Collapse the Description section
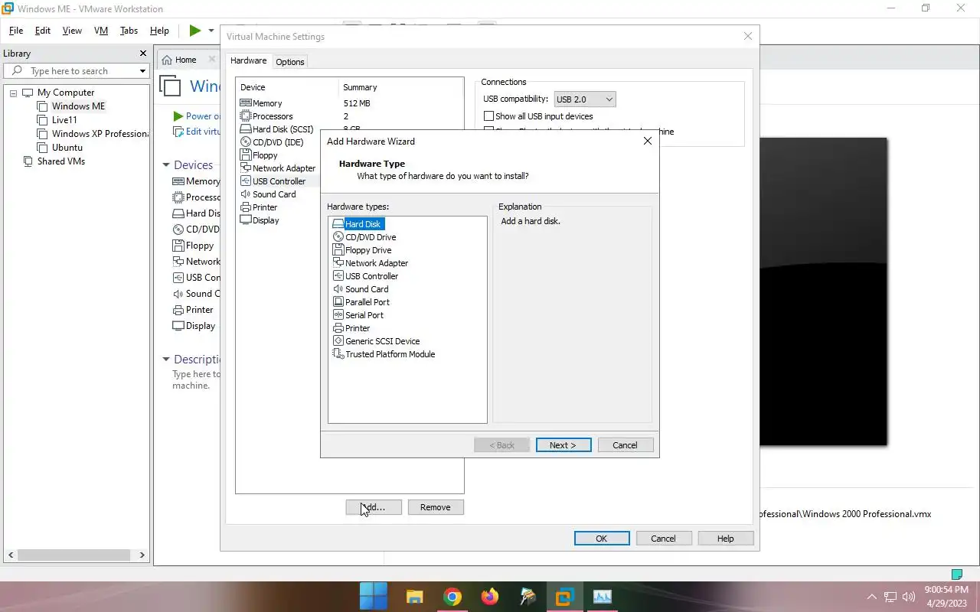This screenshot has width=980, height=612. [165, 360]
